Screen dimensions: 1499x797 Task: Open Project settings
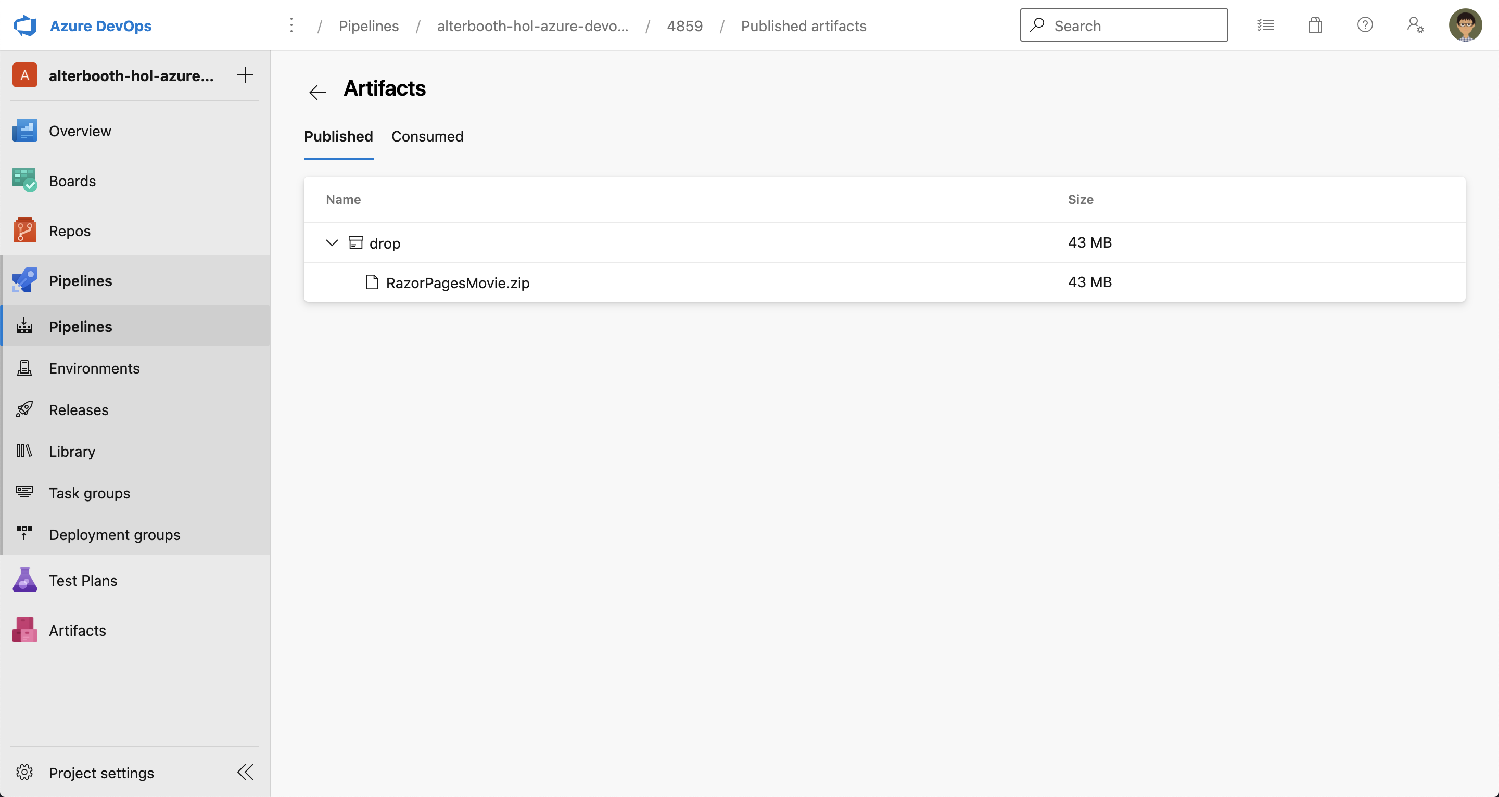(101, 772)
